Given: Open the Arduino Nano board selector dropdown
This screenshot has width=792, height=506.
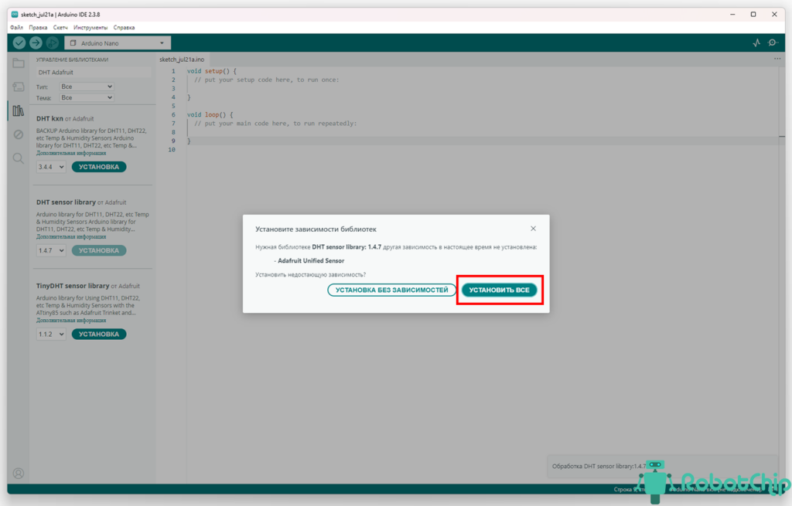Looking at the screenshot, I should [x=118, y=43].
